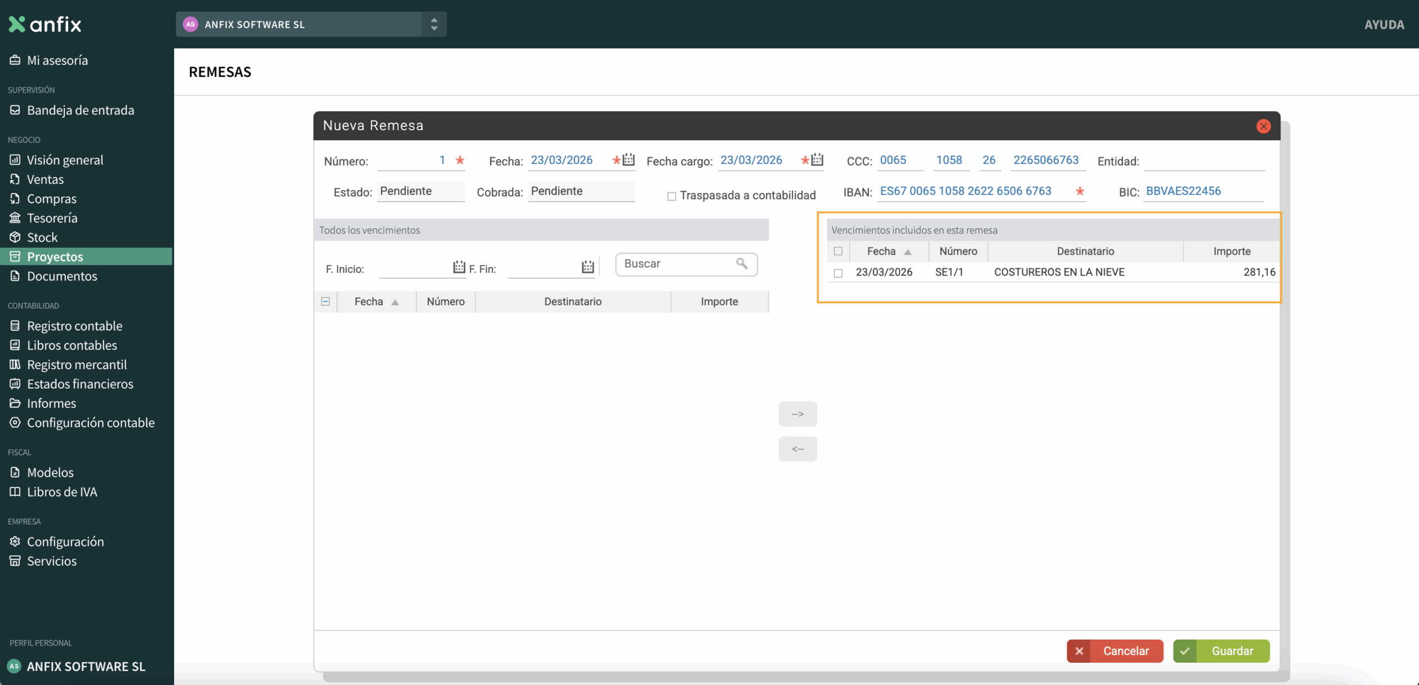Click the right arrow move-to-remesa button
The height and width of the screenshot is (685, 1419).
click(797, 414)
